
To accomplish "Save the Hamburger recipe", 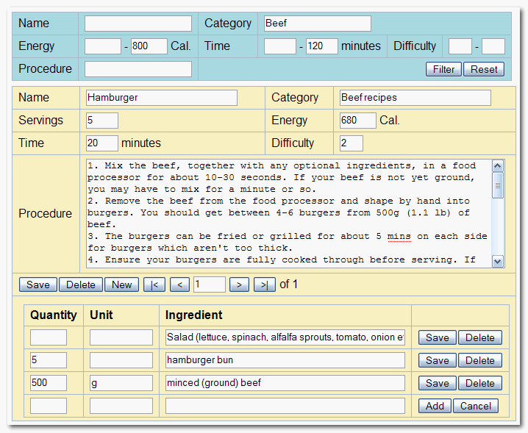I will tap(38, 285).
